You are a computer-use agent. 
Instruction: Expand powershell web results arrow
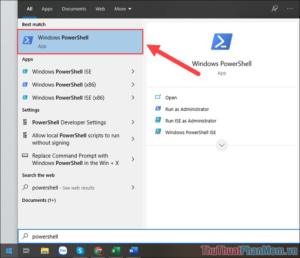click(x=133, y=187)
